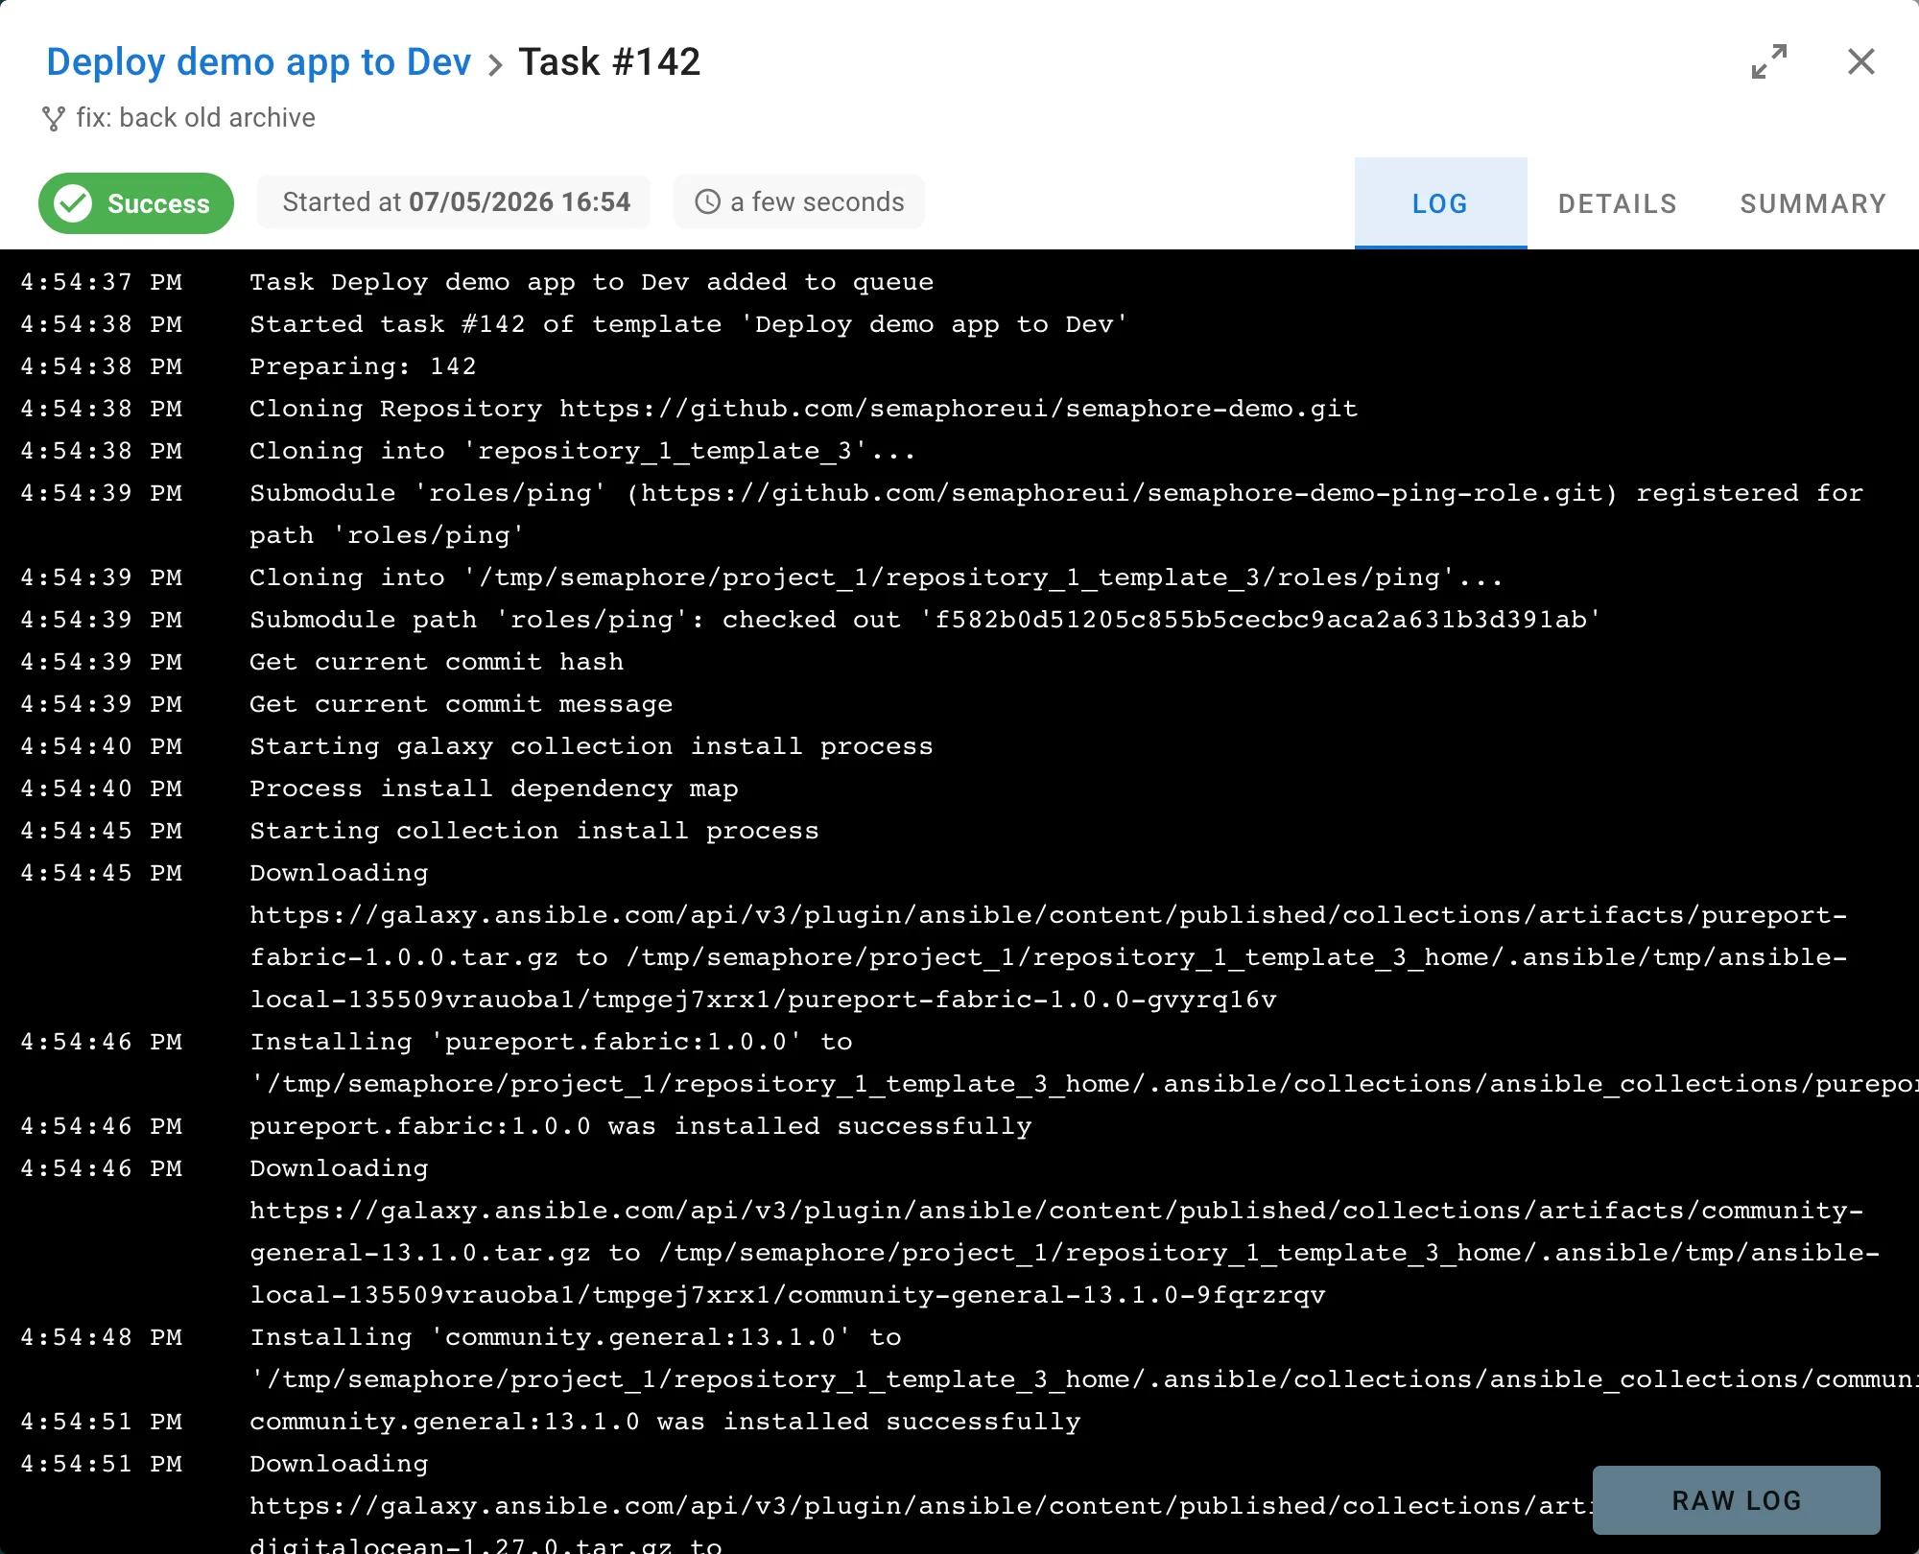
Task: Click the breadcrumb chevron separator
Action: pos(495,64)
